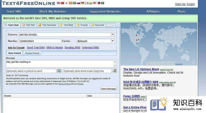The height and width of the screenshot is (113, 206).
Task: Open the Privacy link
Action: (80, 84)
